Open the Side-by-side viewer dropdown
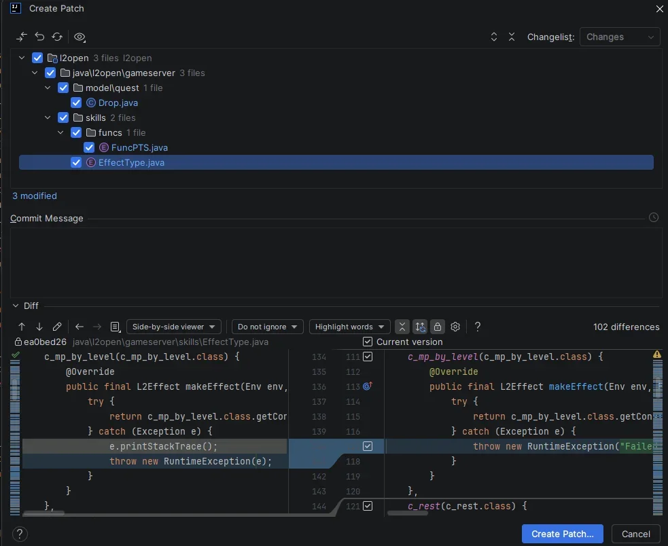The height and width of the screenshot is (546, 668). pyautogui.click(x=174, y=327)
